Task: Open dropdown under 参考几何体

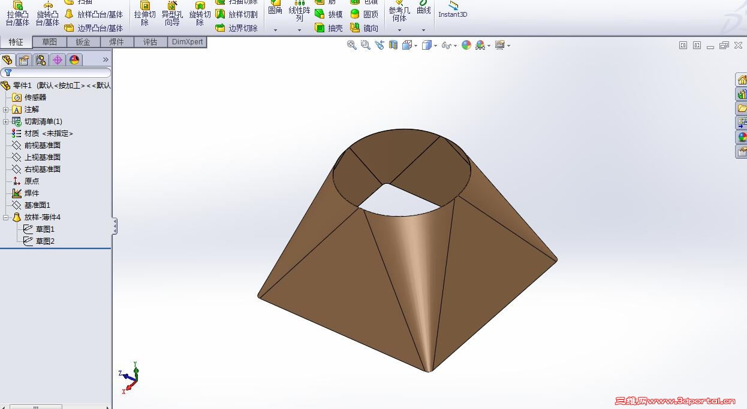Action: [x=399, y=30]
